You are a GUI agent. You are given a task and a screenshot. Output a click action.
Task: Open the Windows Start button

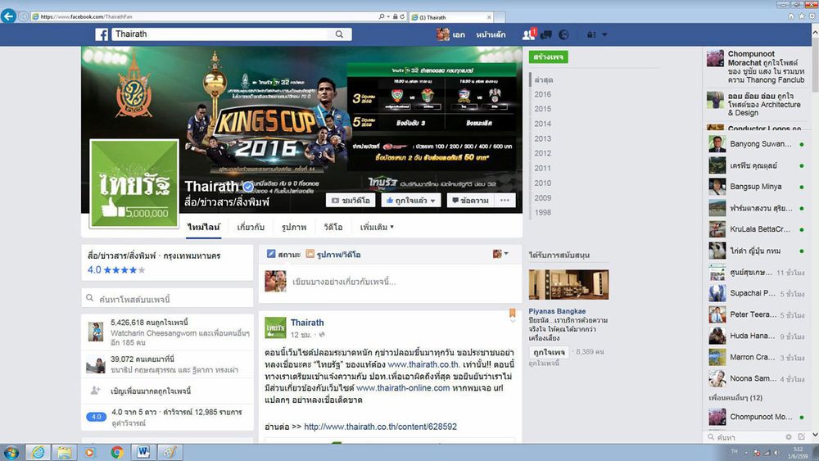(11, 452)
